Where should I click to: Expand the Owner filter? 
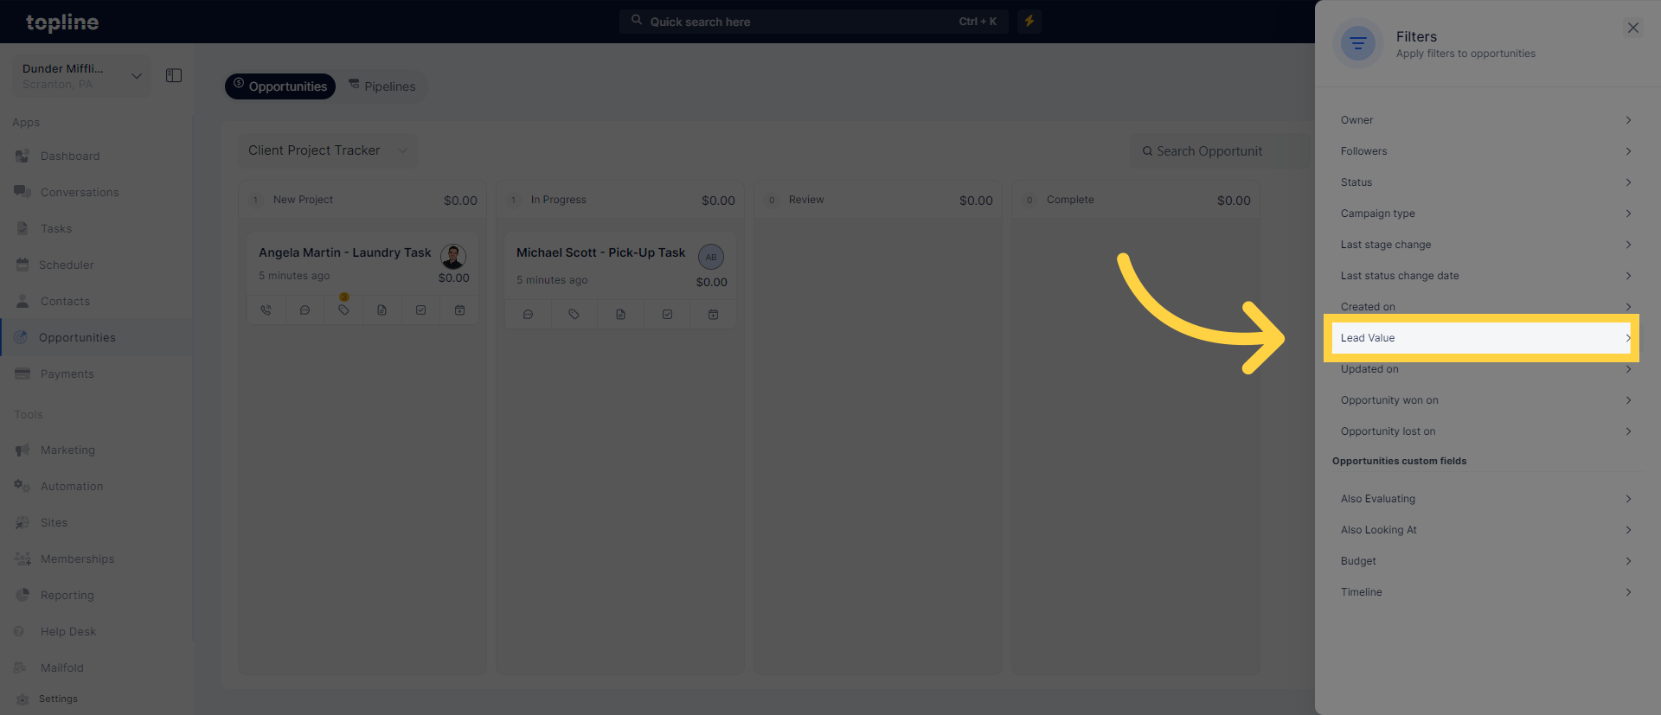1485,120
